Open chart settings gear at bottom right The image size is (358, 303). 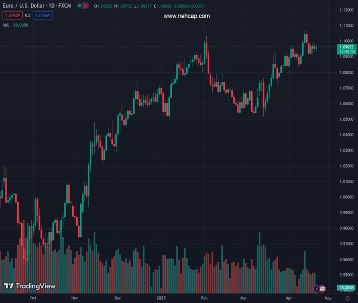(x=347, y=298)
